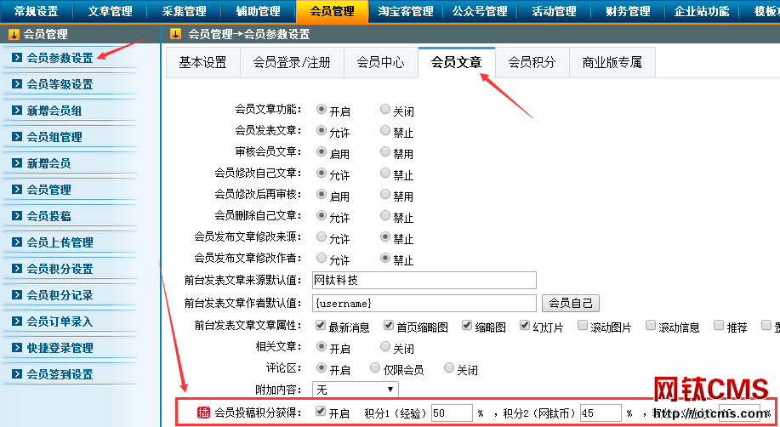This screenshot has height=427, width=780.
Task: Click arrow icon next to 会员投稿
Action: [18, 216]
